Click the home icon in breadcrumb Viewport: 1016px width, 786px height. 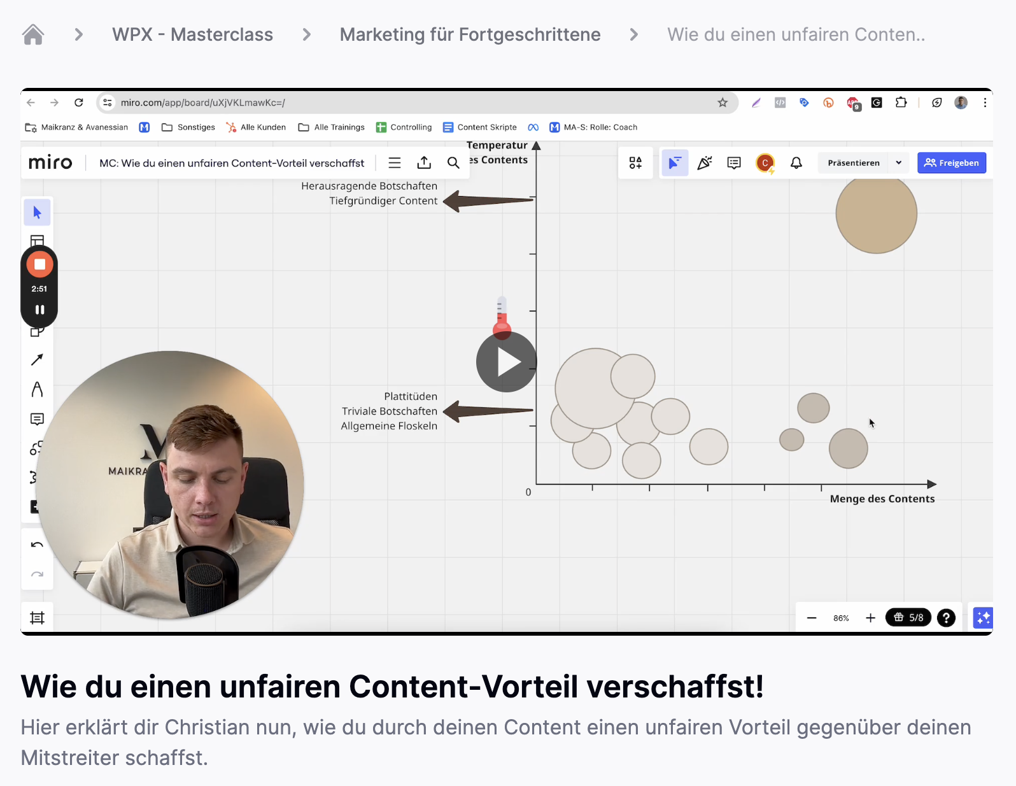[33, 34]
